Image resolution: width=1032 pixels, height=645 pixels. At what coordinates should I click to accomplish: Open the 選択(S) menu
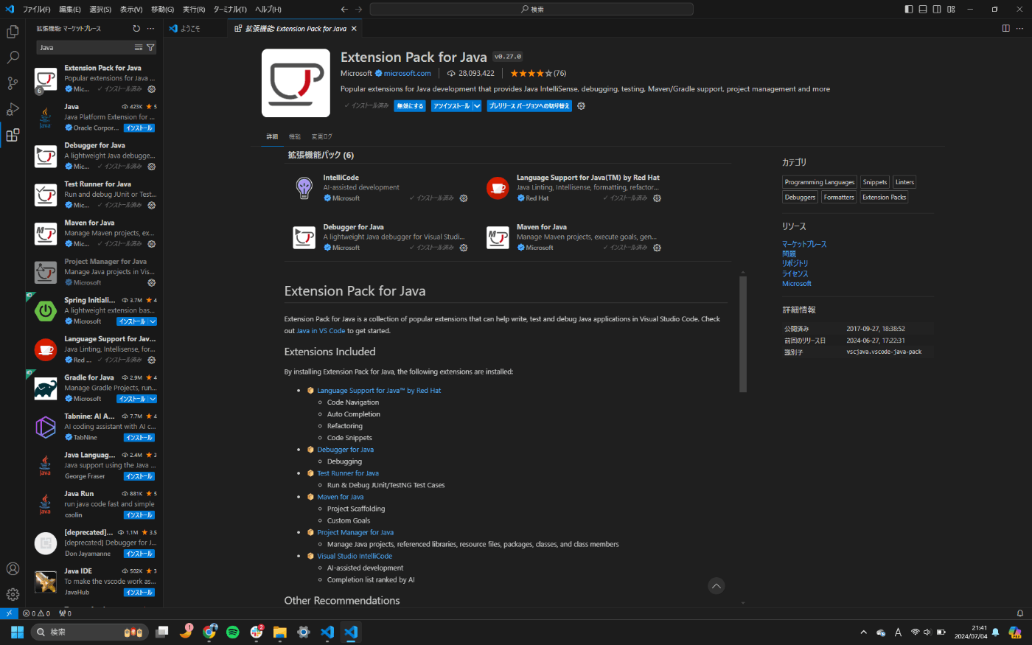point(100,9)
